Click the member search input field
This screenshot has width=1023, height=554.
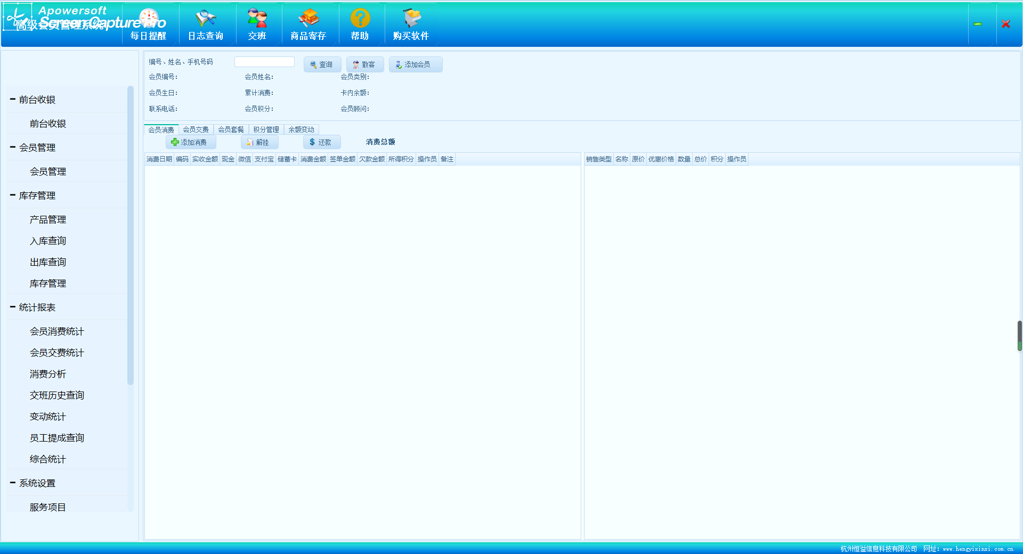click(x=264, y=62)
